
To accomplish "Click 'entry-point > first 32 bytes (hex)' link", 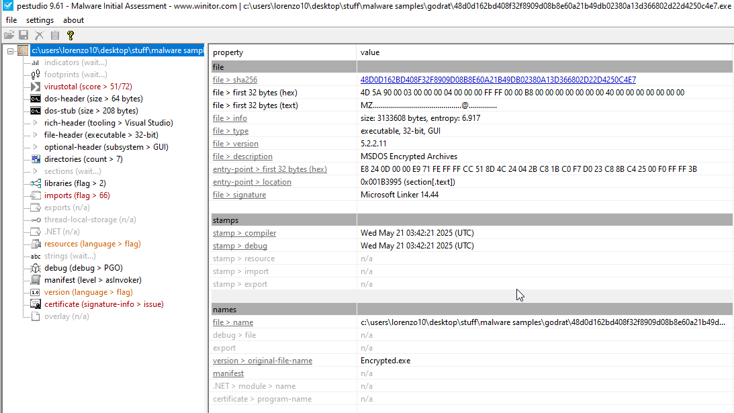I will point(270,169).
